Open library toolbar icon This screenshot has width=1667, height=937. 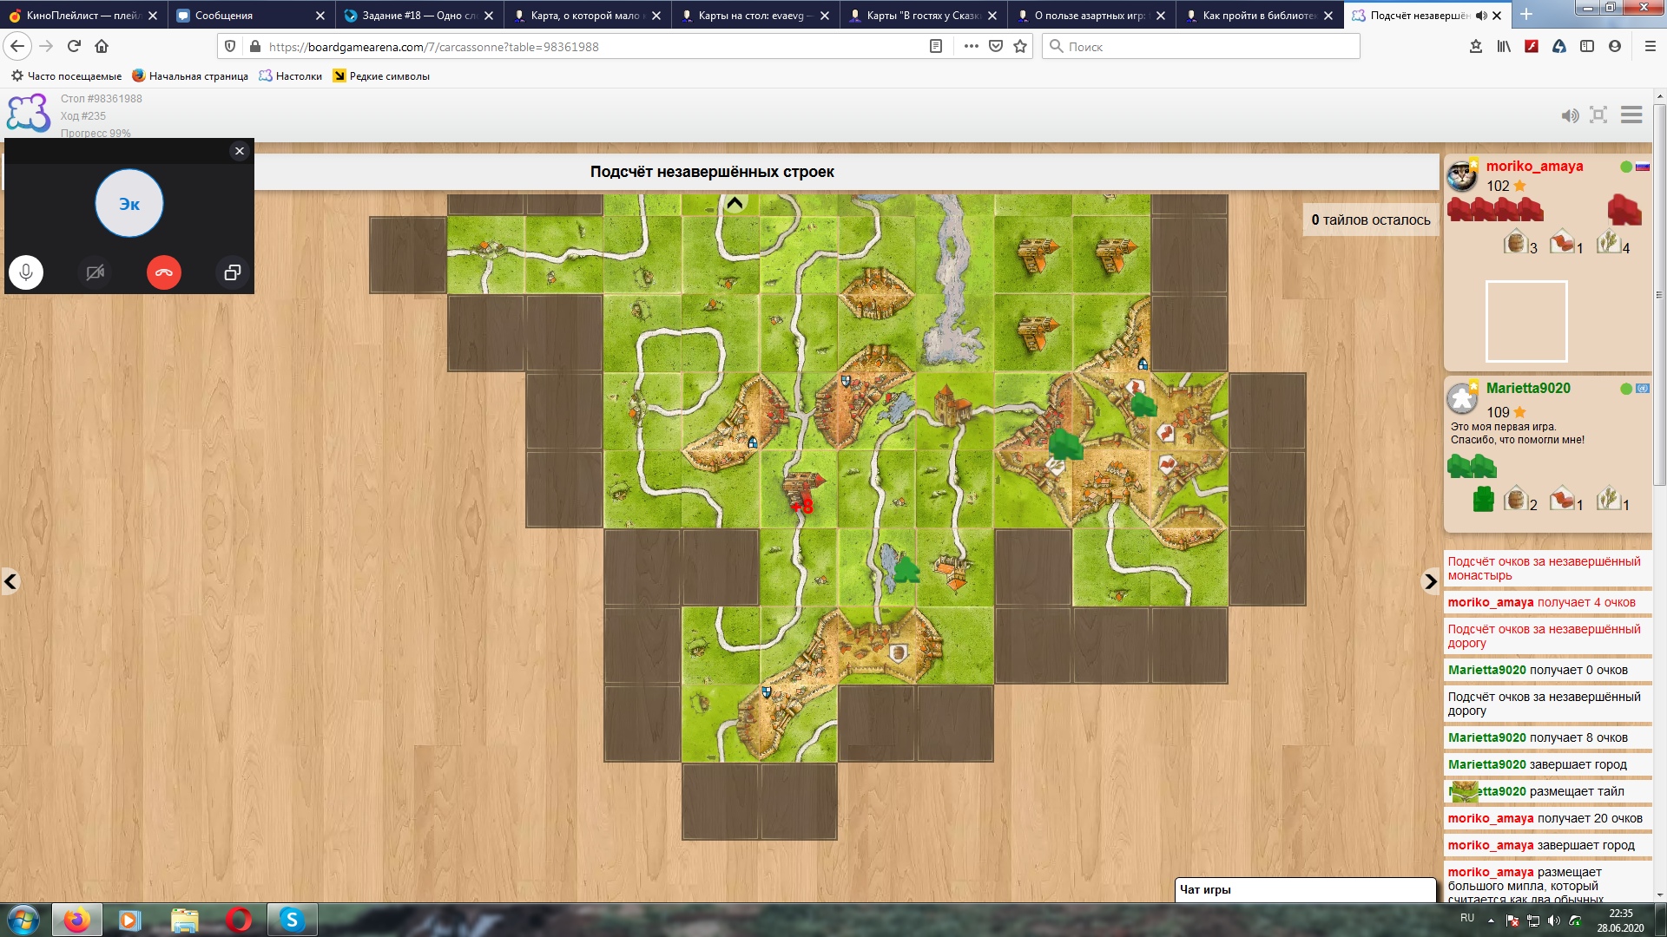(x=1504, y=47)
